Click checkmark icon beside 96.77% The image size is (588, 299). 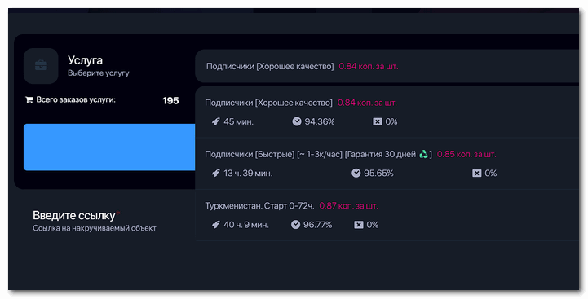click(x=295, y=224)
